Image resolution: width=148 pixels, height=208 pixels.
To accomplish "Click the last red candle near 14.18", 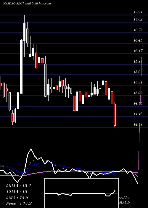I will 115,115.
